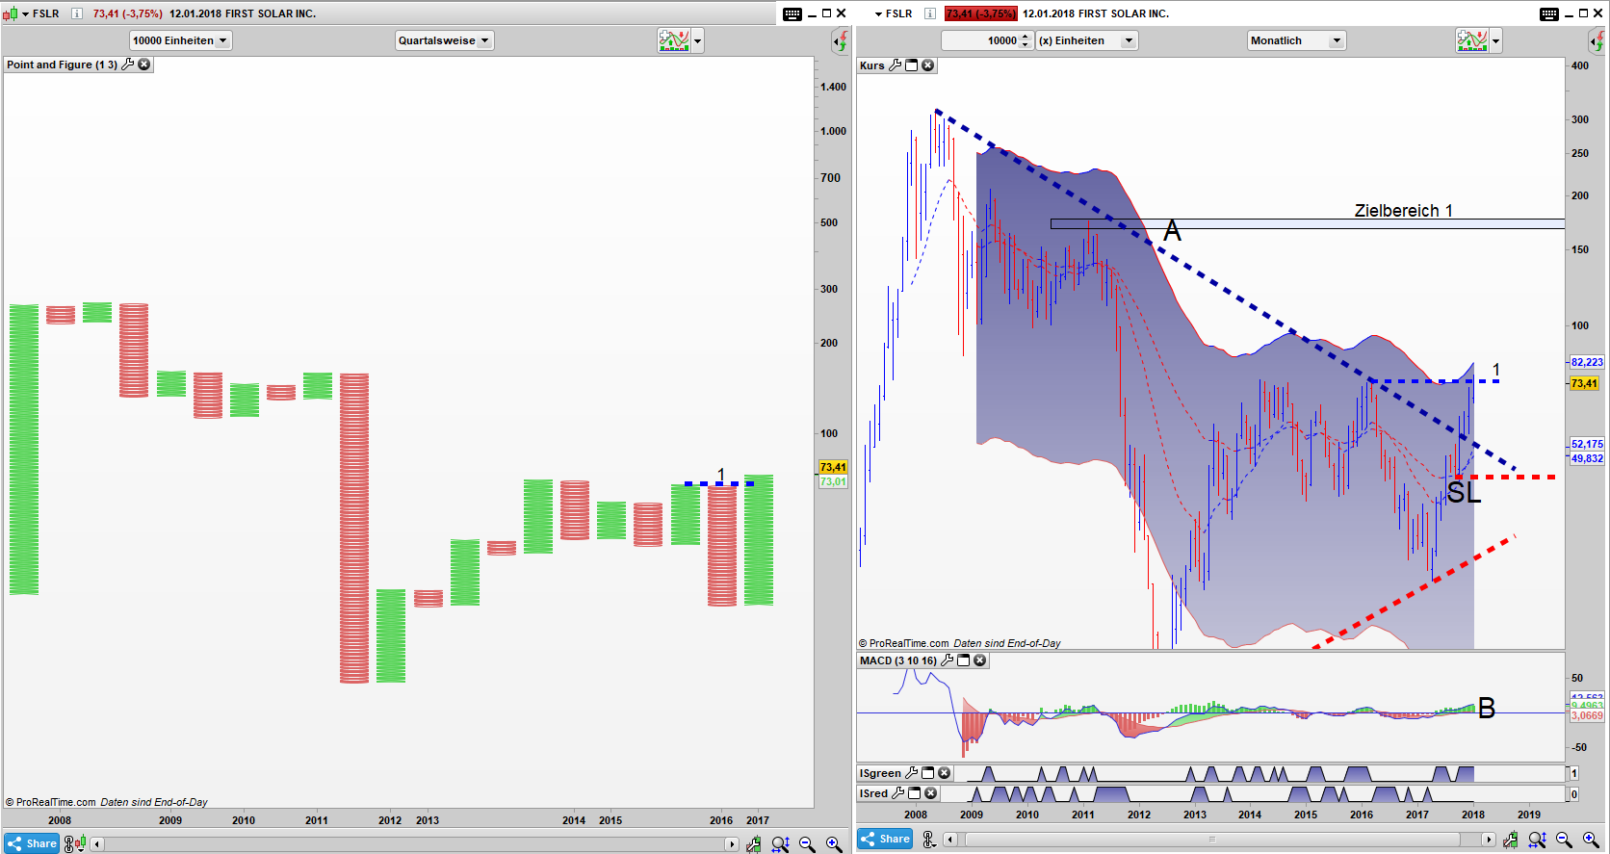Open the FSLR ticker menu in right chart
1610x854 pixels.
893,13
